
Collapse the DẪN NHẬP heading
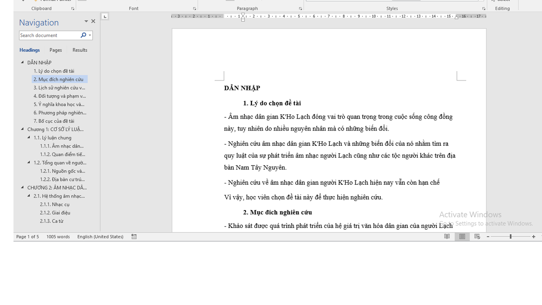[22, 62]
